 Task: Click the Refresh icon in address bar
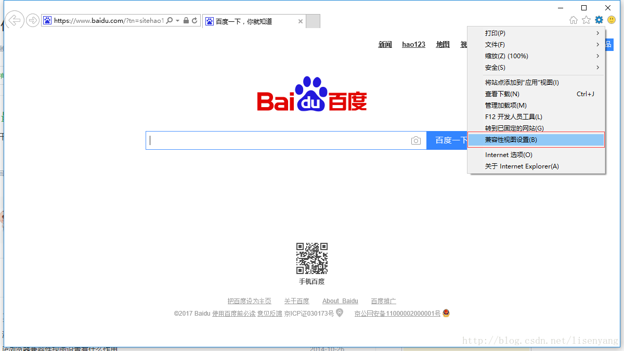[x=194, y=21]
